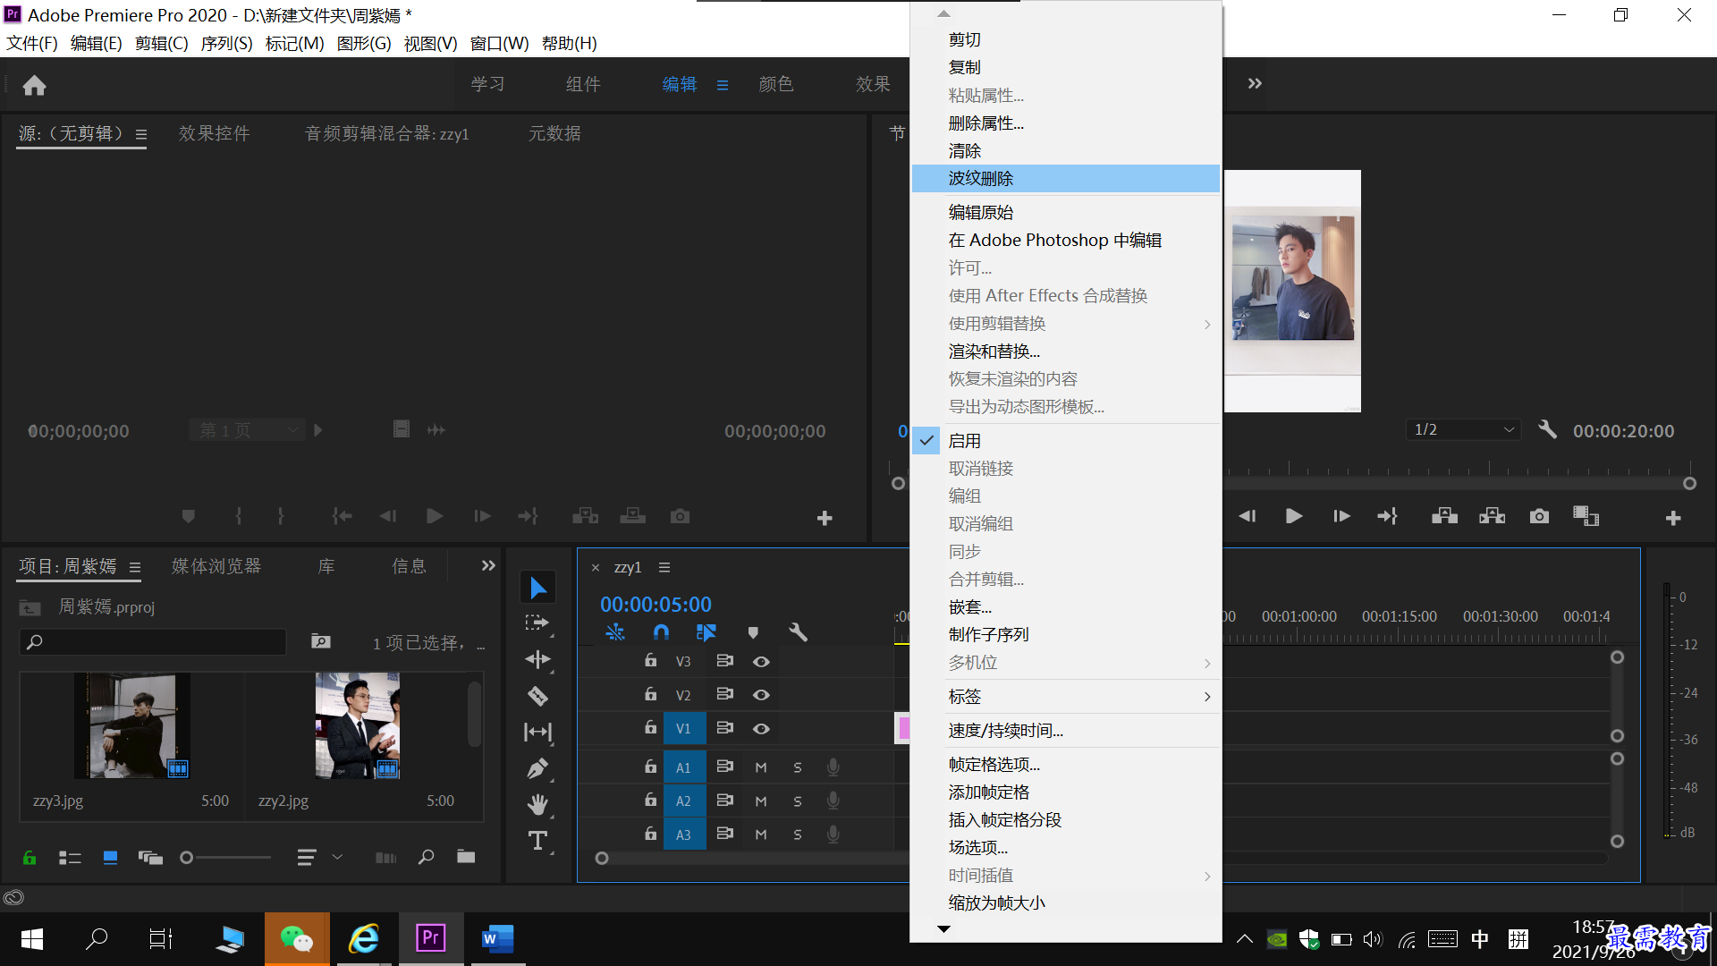Select the Slip tool
The height and width of the screenshot is (966, 1717).
coord(537,732)
